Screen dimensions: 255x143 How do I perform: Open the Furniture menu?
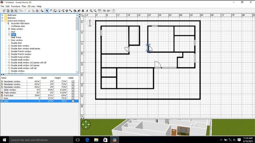pyautogui.click(x=16, y=6)
